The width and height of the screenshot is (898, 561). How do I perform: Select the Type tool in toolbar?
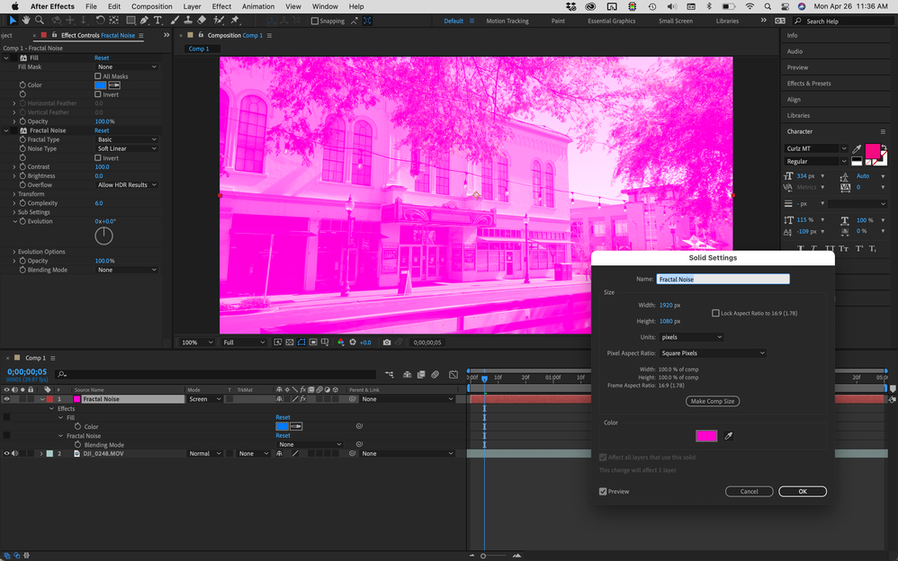pos(158,20)
